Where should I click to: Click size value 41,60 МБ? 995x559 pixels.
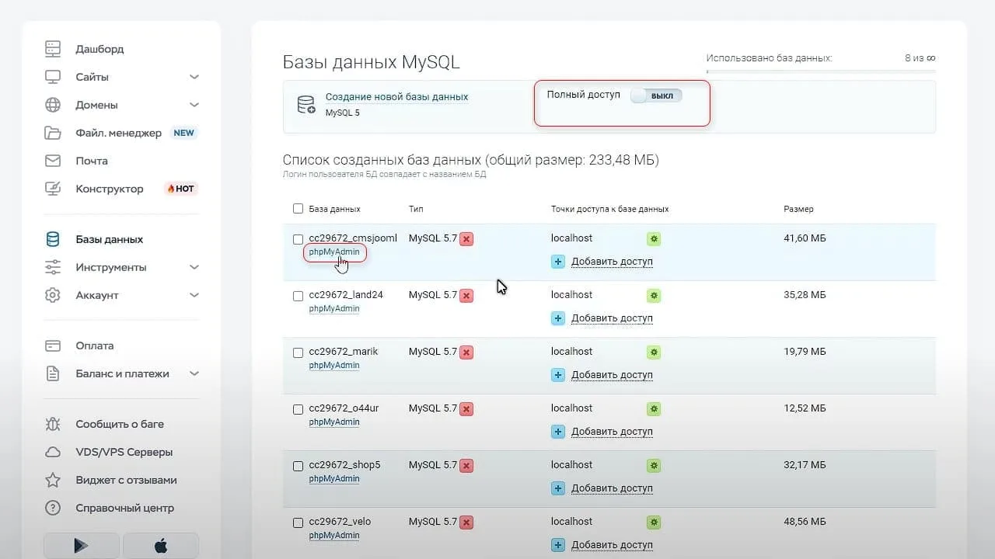tap(805, 238)
